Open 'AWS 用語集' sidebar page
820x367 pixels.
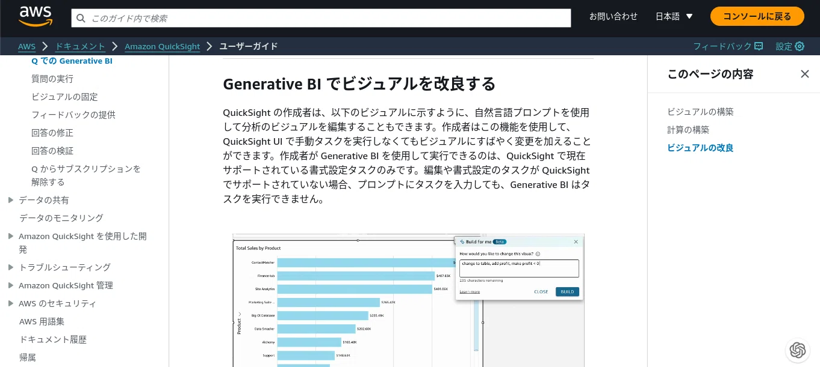(x=42, y=321)
